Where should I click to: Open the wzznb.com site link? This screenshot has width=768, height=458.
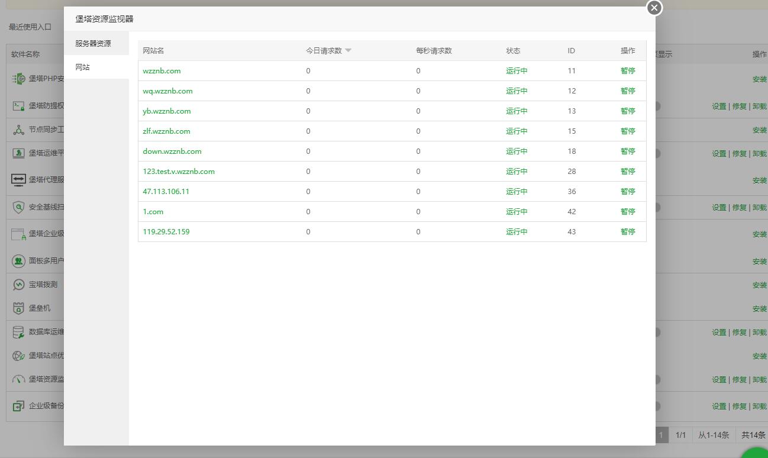(x=162, y=70)
